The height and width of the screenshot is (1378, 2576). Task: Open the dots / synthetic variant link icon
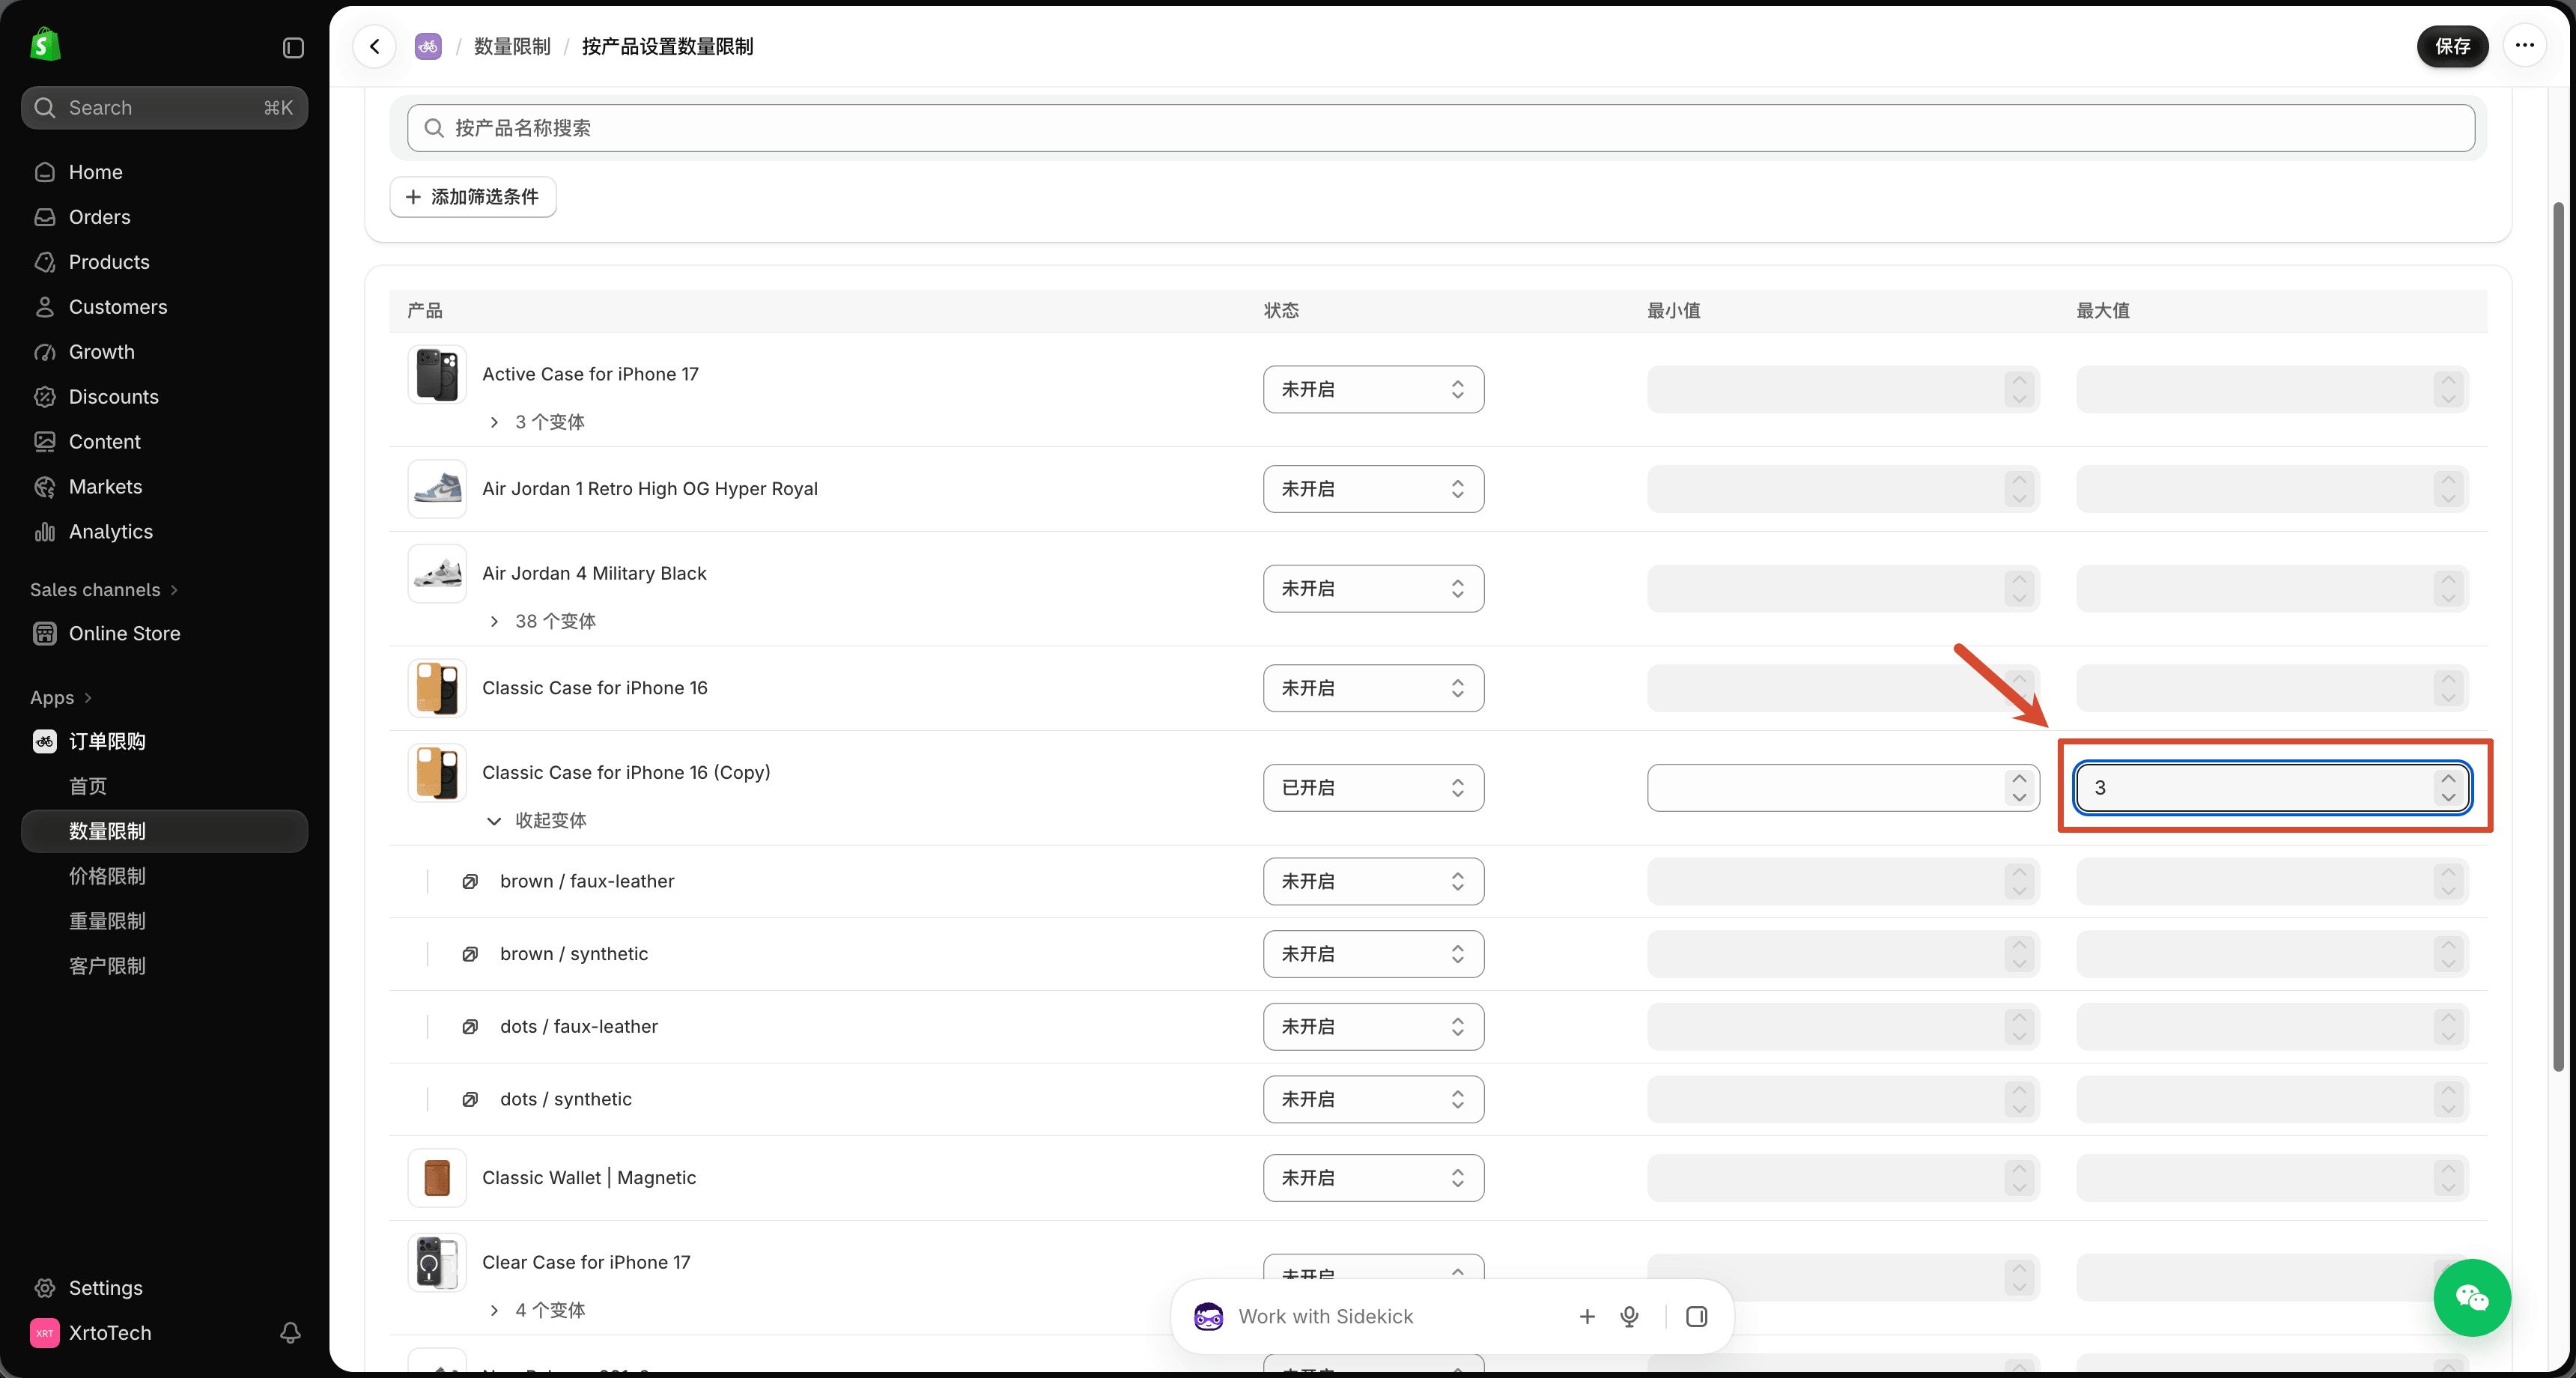[x=470, y=1099]
